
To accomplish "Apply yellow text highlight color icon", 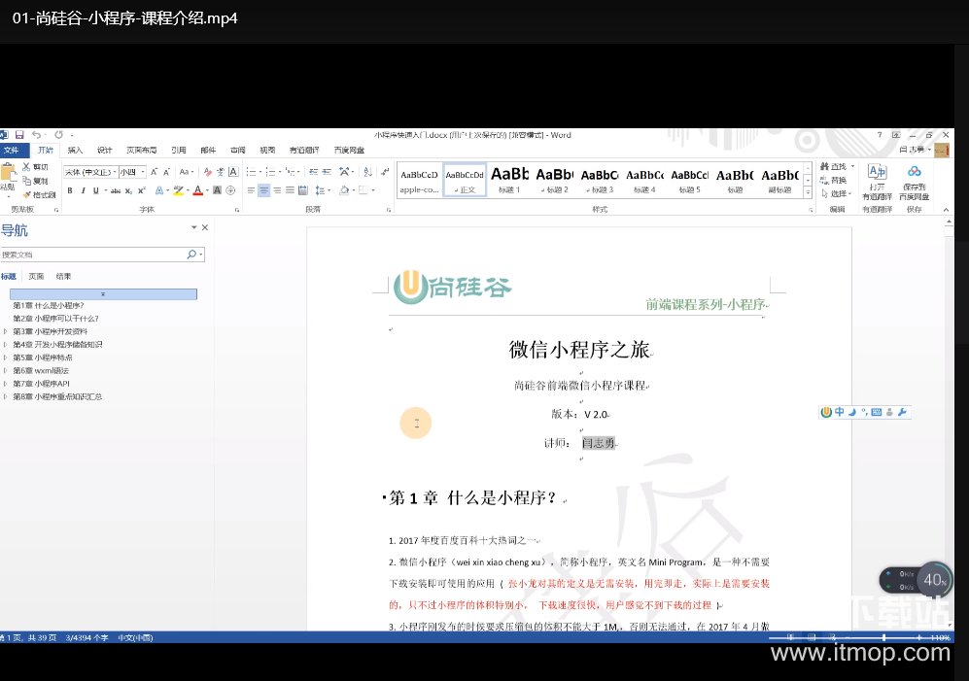I will (178, 190).
